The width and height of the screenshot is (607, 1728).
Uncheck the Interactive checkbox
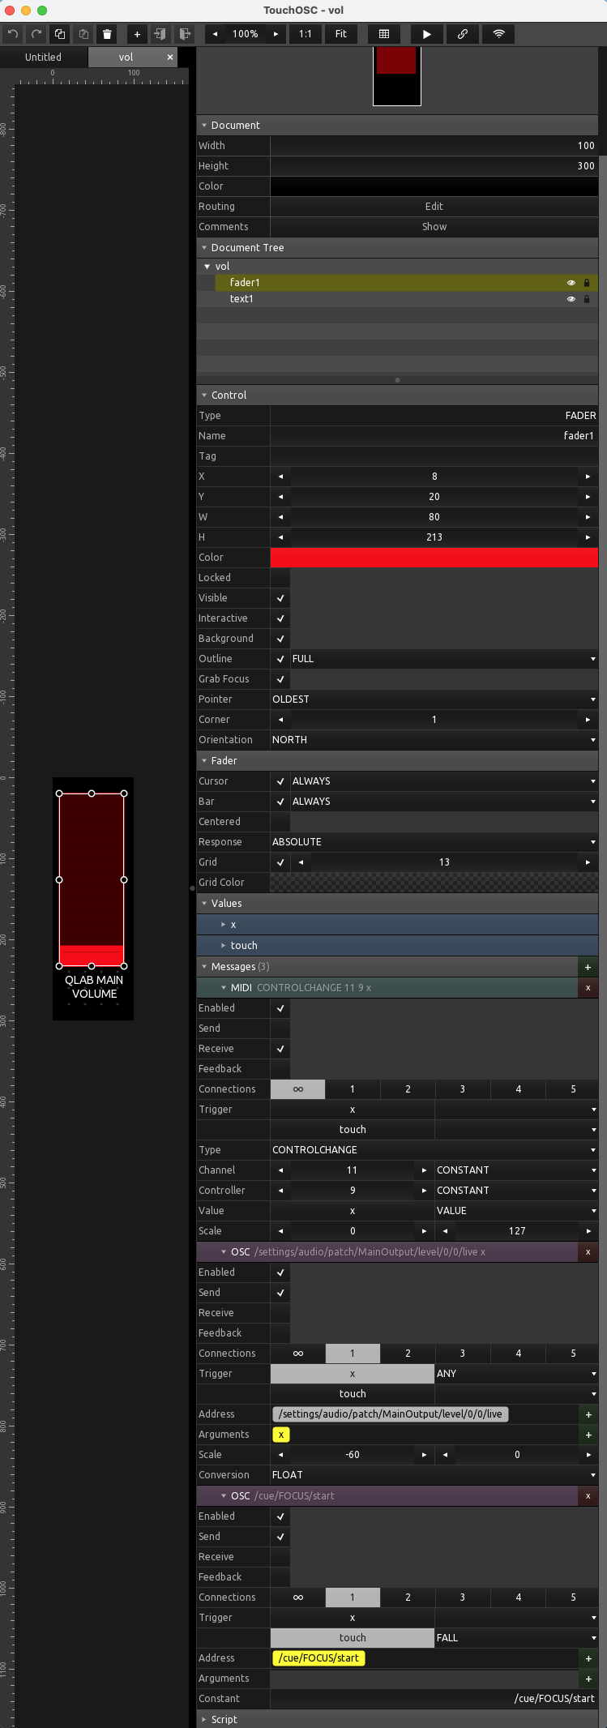(280, 618)
